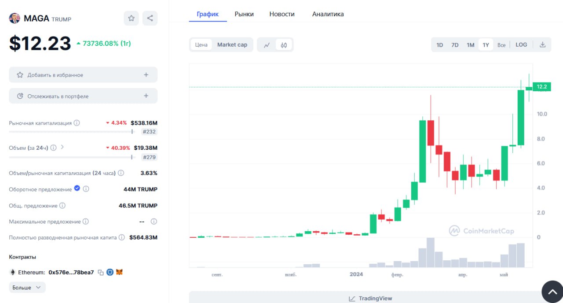The height and width of the screenshot is (303, 563).
Task: Click the volume rank progress bar
Action: (71, 157)
